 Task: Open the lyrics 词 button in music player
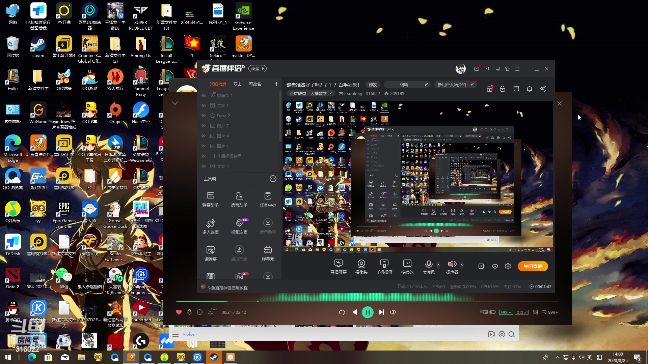pyautogui.click(x=535, y=312)
